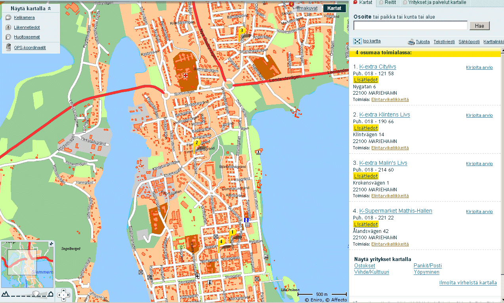Screen dimensions: 504x303
Task: Click Elintarvikeliikkeitä under K-extra Citylivs
Action: [390, 99]
